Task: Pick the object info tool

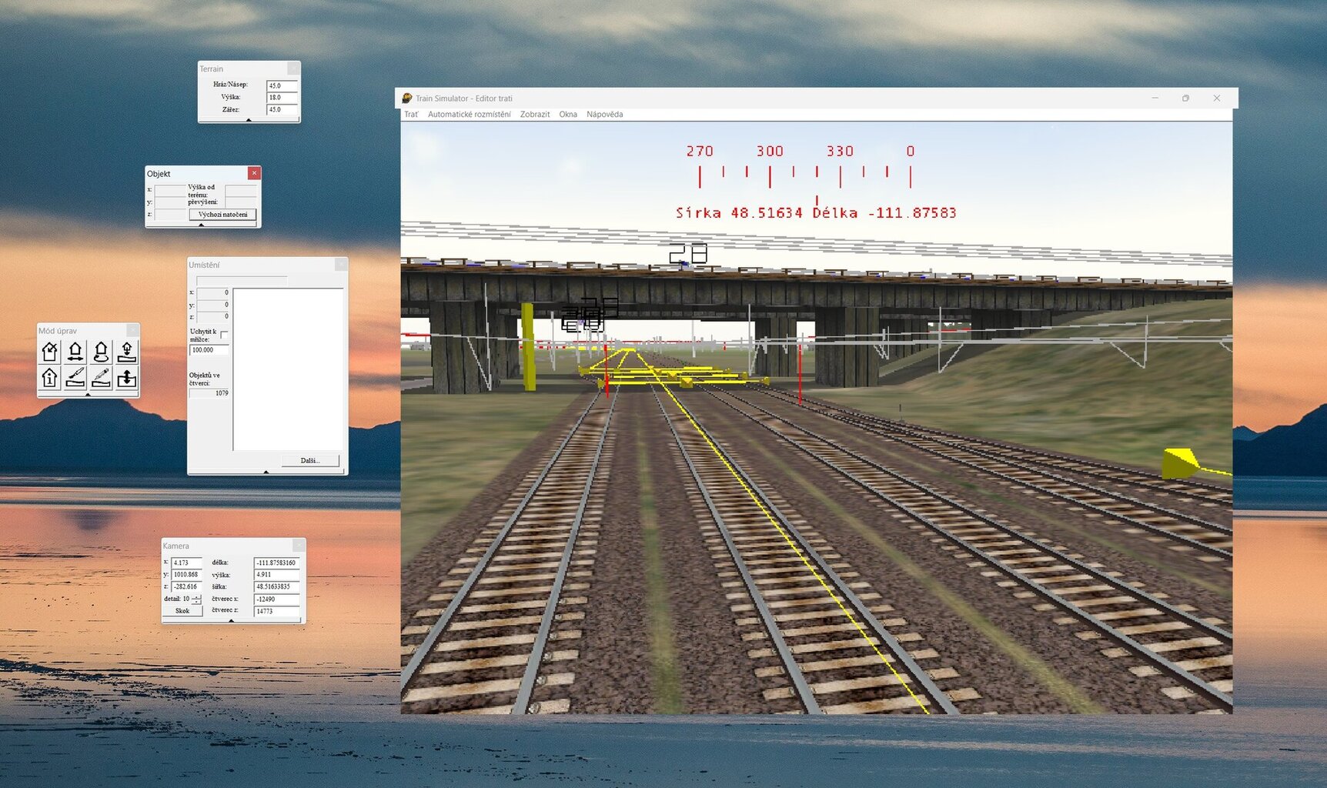Action: pos(50,377)
